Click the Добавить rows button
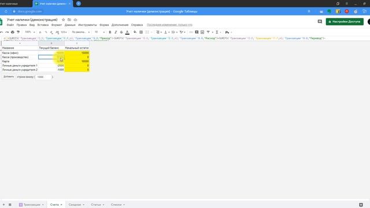The width and height of the screenshot is (370, 208). [9, 77]
